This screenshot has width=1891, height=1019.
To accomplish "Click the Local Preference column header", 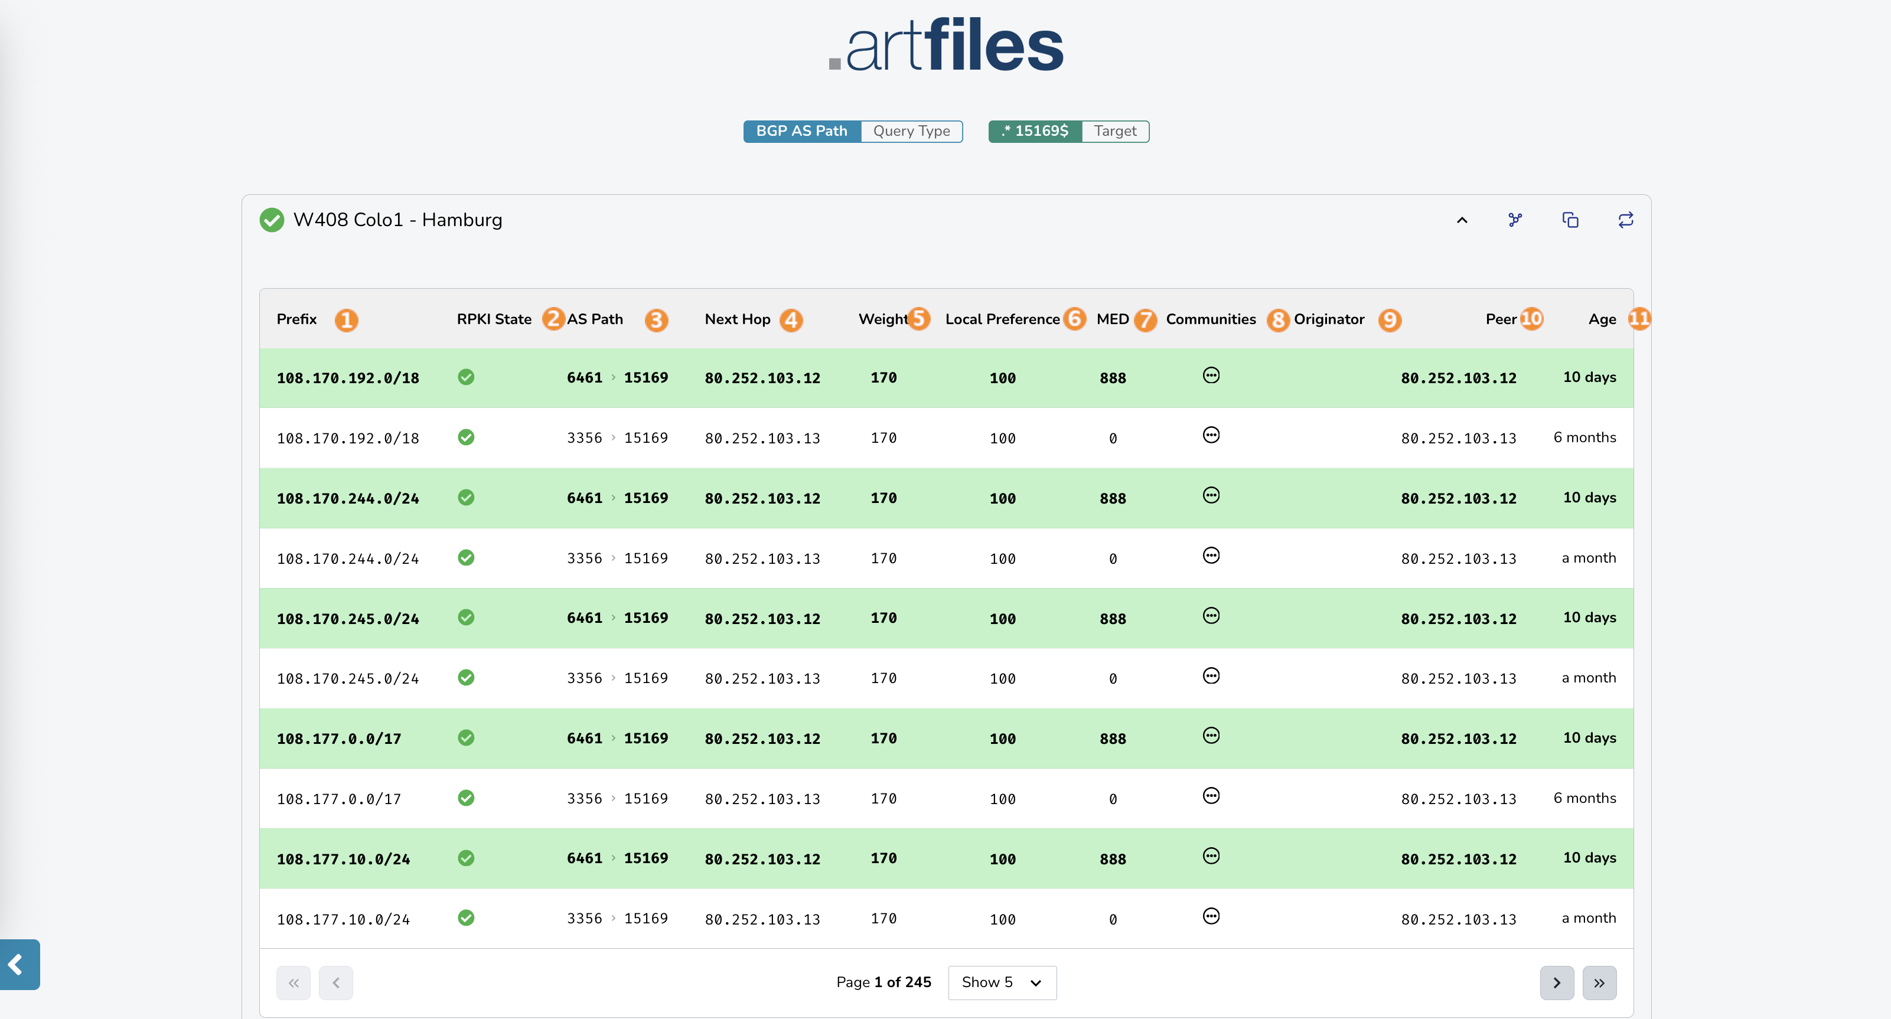I will pyautogui.click(x=1002, y=319).
